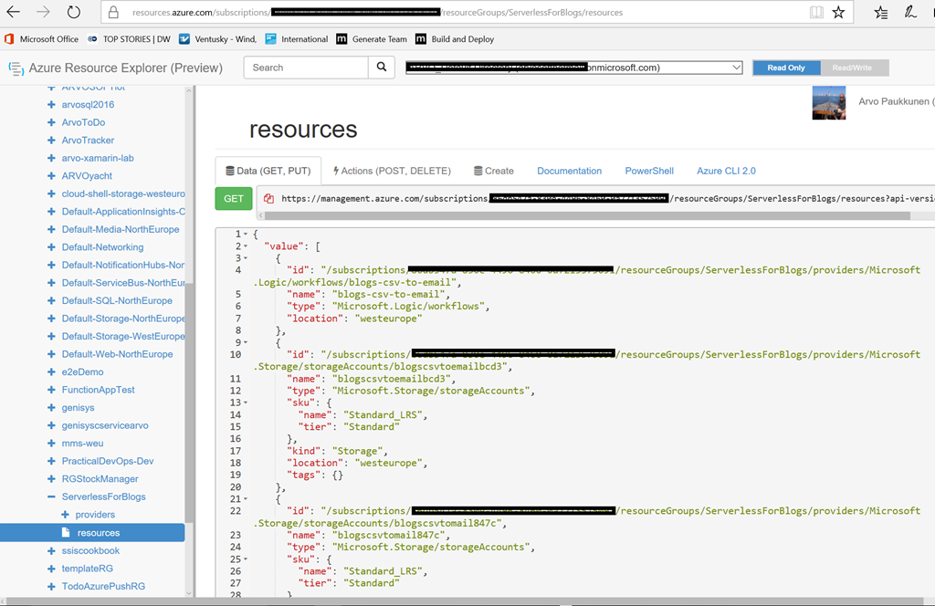Click the browser back arrow
The height and width of the screenshot is (606, 935).
point(14,13)
